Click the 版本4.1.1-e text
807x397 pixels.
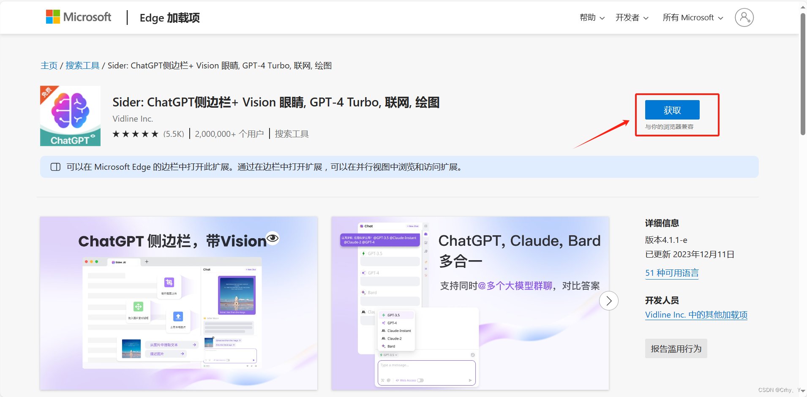point(666,240)
